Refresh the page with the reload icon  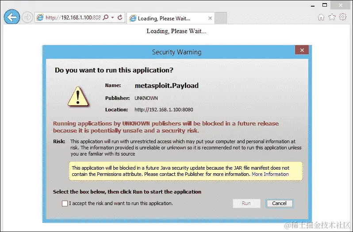[x=120, y=17]
